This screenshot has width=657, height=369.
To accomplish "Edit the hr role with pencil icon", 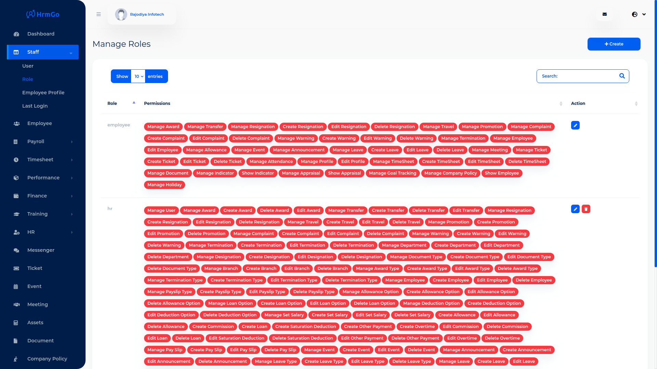I will coord(575,209).
